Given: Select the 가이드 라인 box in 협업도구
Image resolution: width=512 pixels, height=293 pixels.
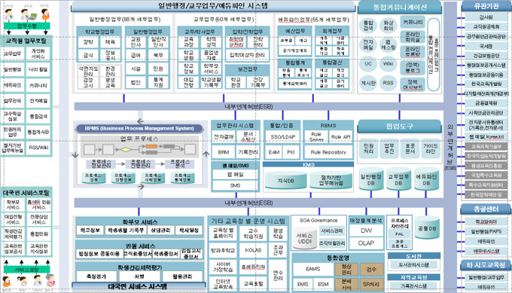Looking at the screenshot, I should [x=431, y=148].
